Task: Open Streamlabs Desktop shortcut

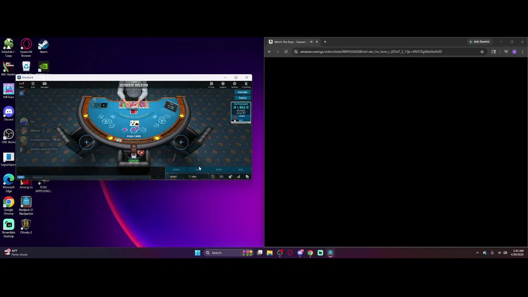Action: pyautogui.click(x=9, y=229)
